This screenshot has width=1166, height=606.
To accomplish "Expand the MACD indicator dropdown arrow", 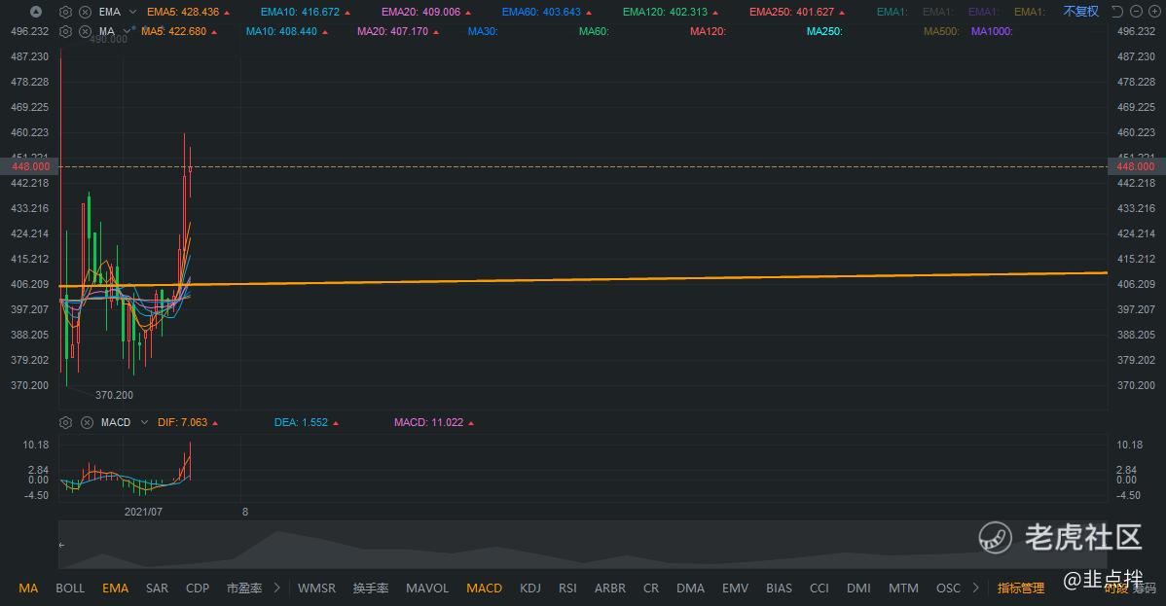I will click(x=144, y=422).
